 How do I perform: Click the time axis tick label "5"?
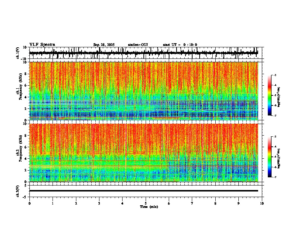click(146, 203)
